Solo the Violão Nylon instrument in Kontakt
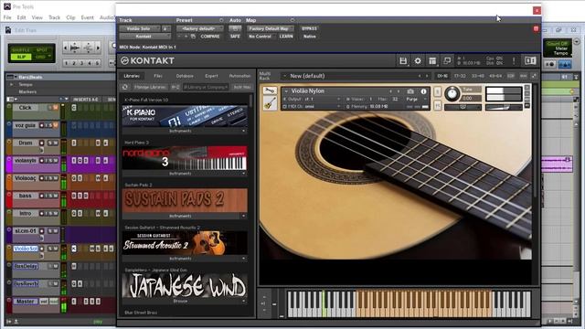This screenshot has height=329, width=585. click(x=437, y=91)
